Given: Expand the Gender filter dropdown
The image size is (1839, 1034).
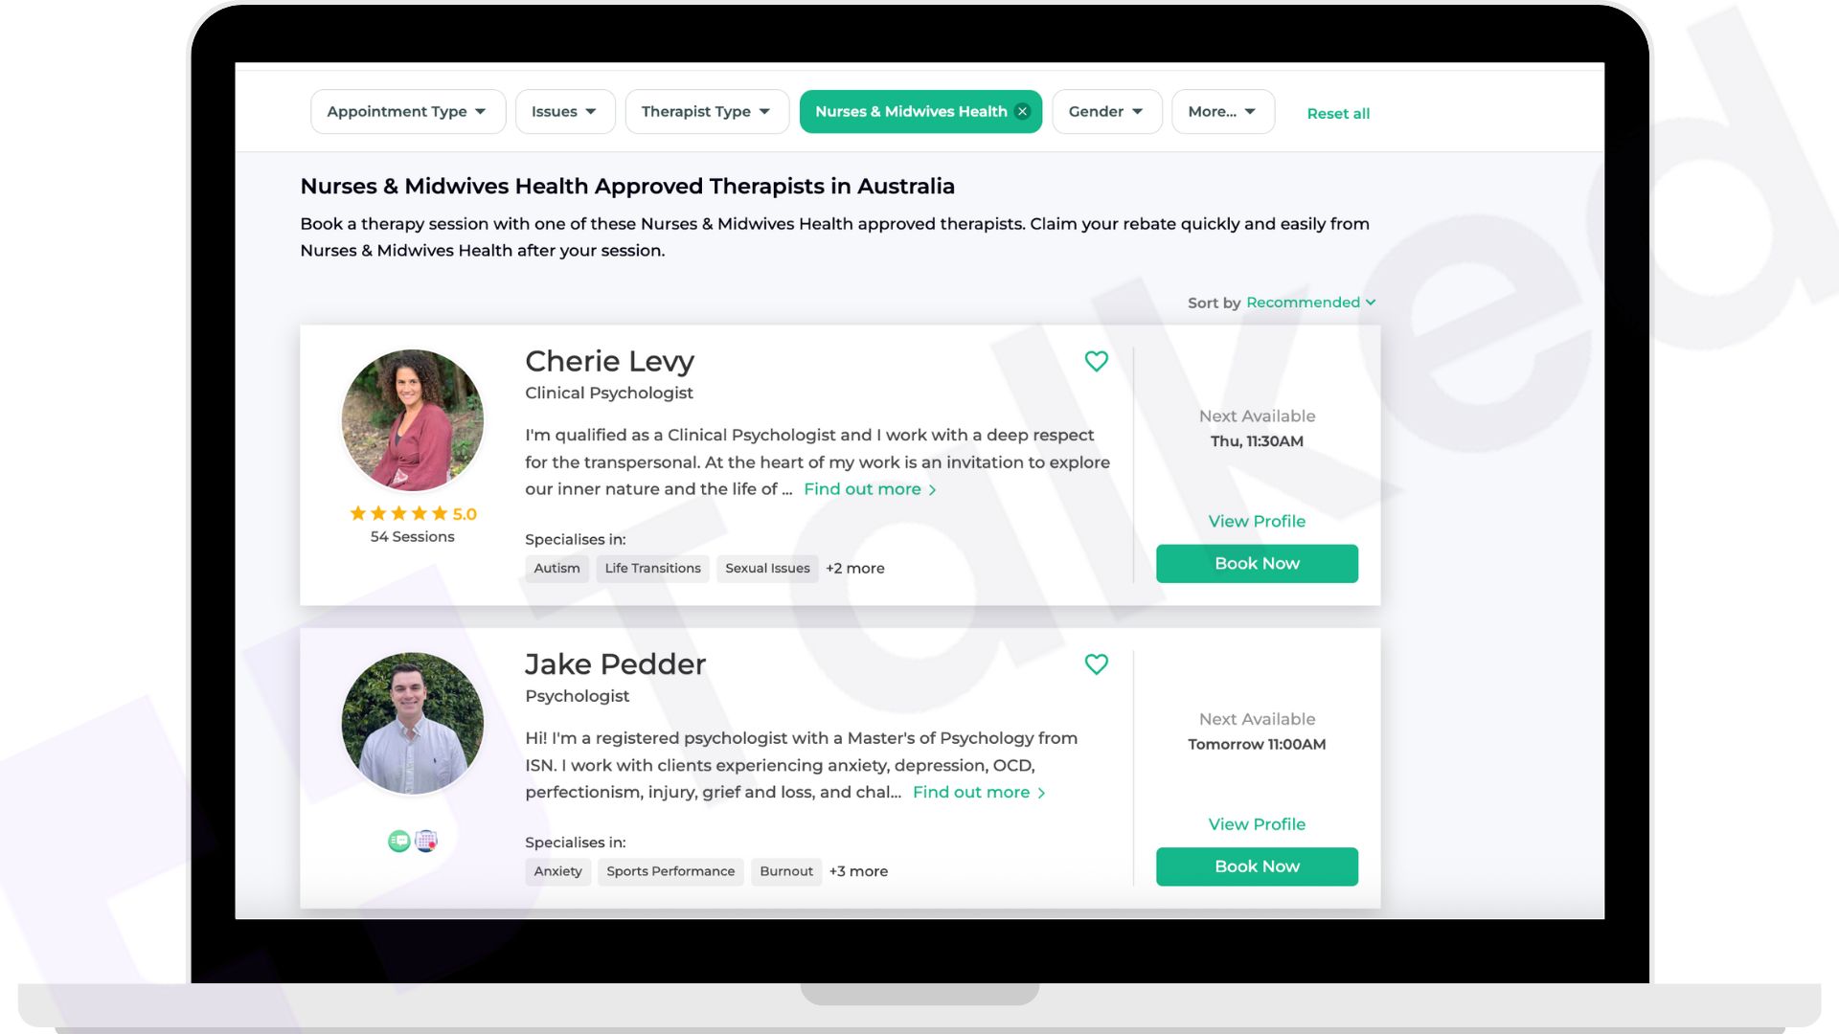Looking at the screenshot, I should 1107,112.
